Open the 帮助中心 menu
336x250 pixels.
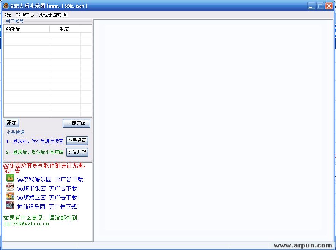click(x=25, y=14)
